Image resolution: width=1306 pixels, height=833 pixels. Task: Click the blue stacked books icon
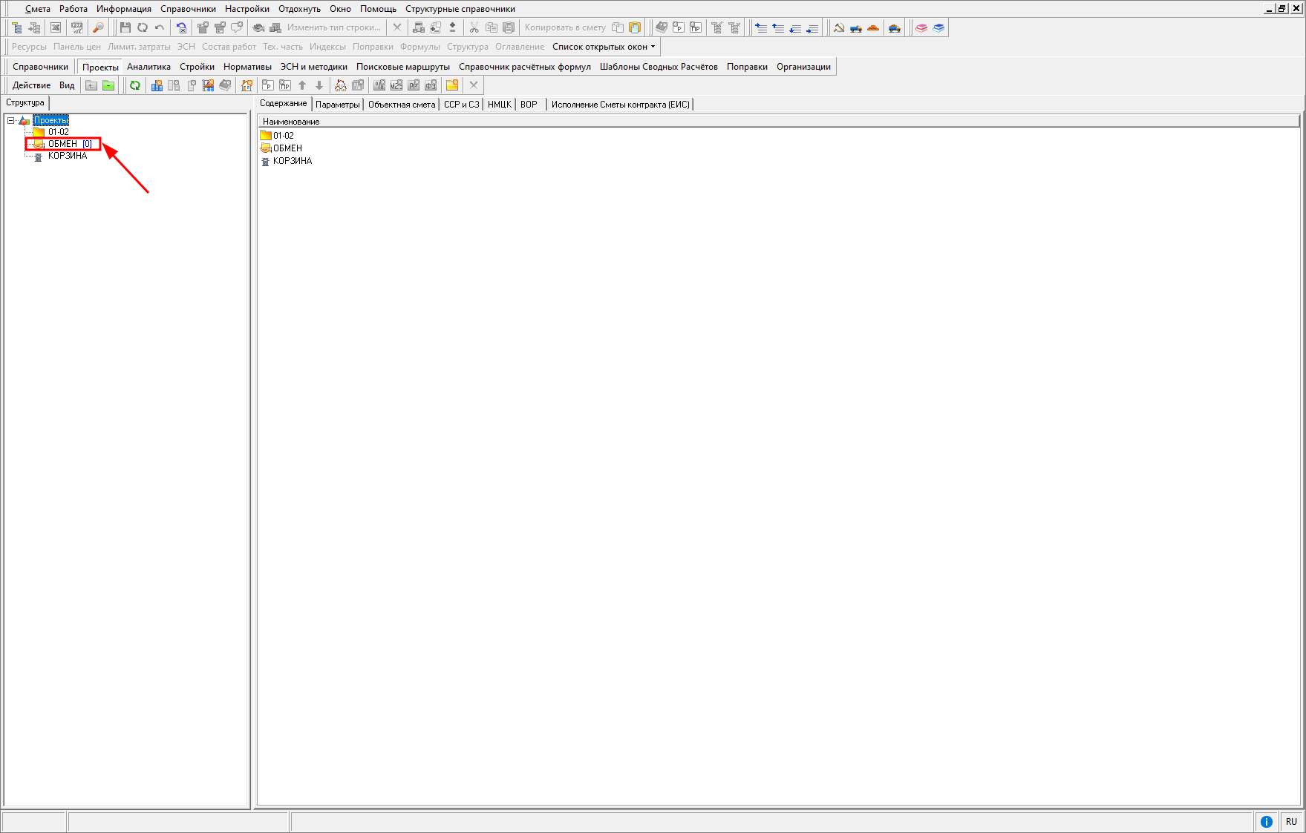[x=938, y=27]
